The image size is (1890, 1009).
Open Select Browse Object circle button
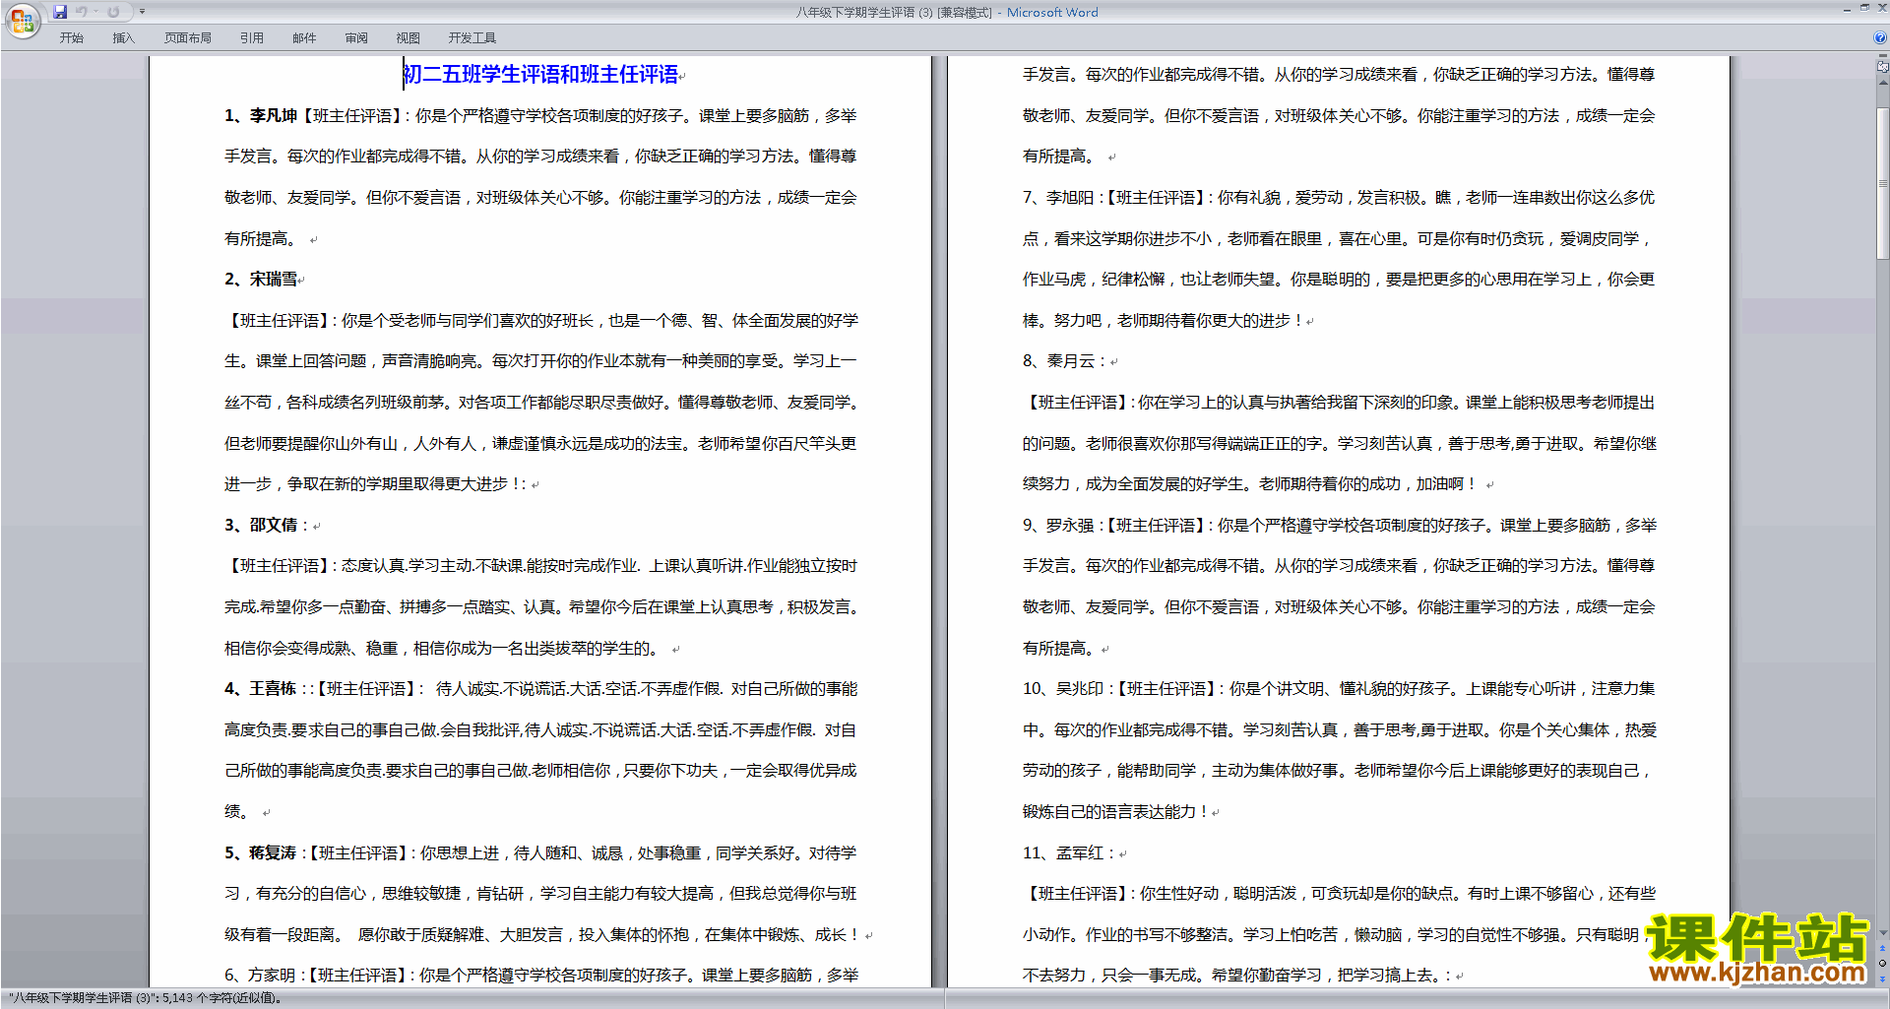pos(1882,963)
